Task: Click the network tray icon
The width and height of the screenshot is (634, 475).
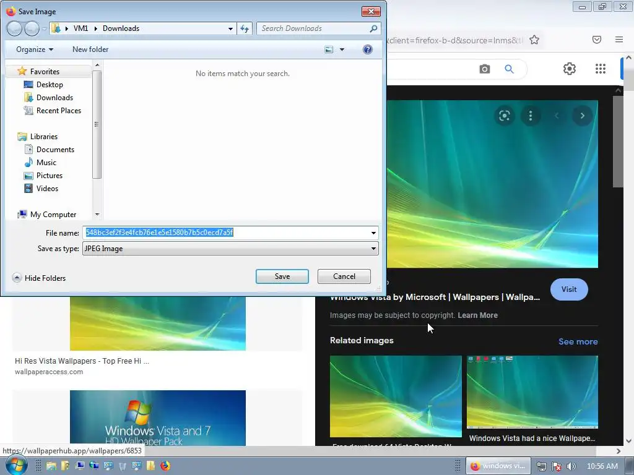Action: click(x=542, y=466)
